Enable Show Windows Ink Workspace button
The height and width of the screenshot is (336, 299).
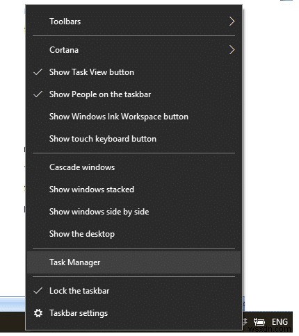point(134,117)
